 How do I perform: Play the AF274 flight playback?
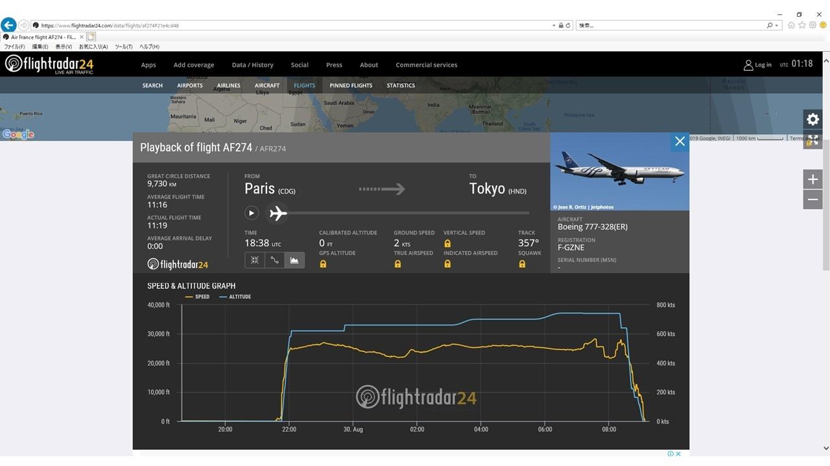point(252,213)
